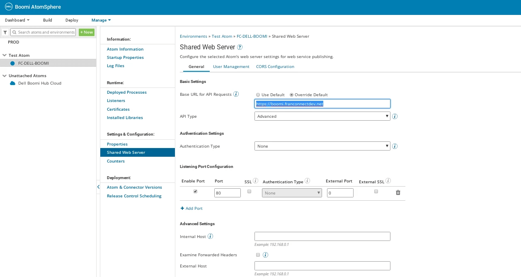Screen dimensions: 521x277
Task: Select Use Default radio button
Action: [x=258, y=95]
